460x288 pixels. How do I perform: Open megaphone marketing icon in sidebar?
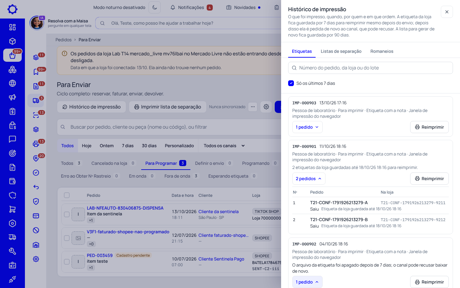12,97
